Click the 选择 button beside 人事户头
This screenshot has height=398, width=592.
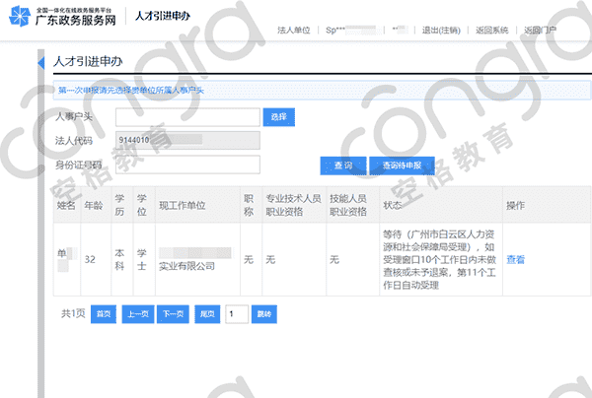[278, 117]
